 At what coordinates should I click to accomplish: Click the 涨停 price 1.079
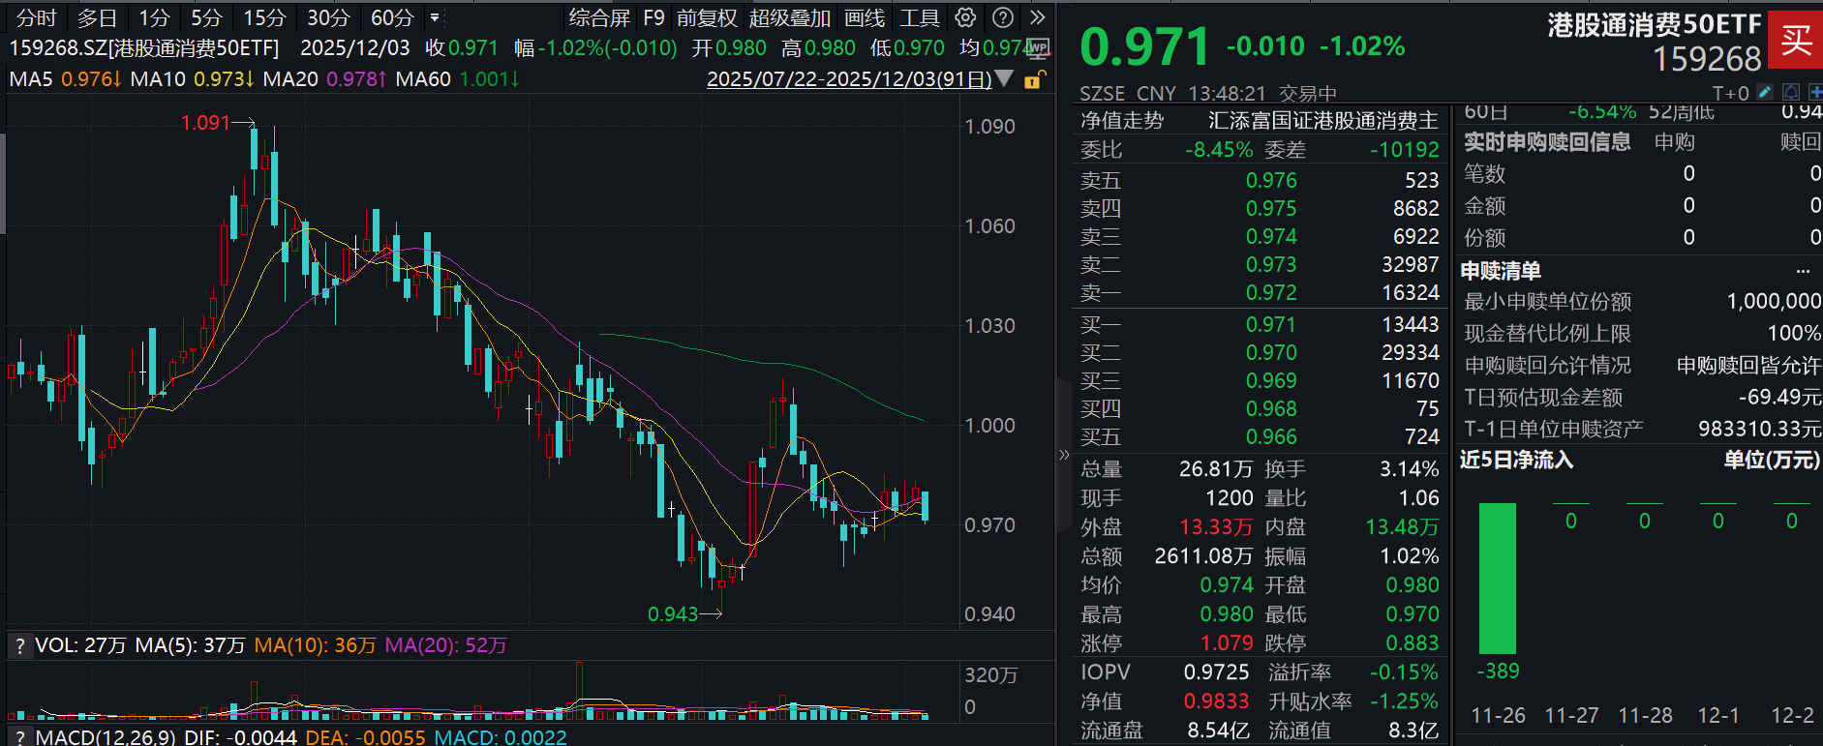[x=1227, y=643]
